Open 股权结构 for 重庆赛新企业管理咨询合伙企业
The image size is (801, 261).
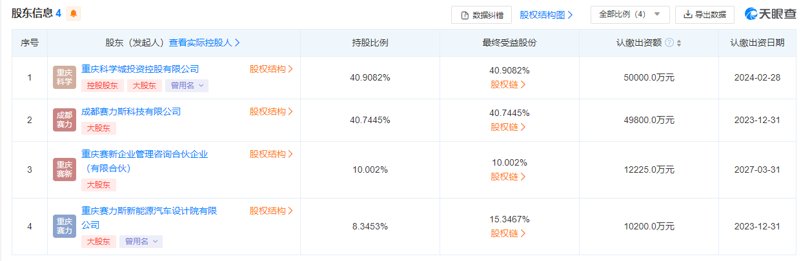(x=271, y=154)
